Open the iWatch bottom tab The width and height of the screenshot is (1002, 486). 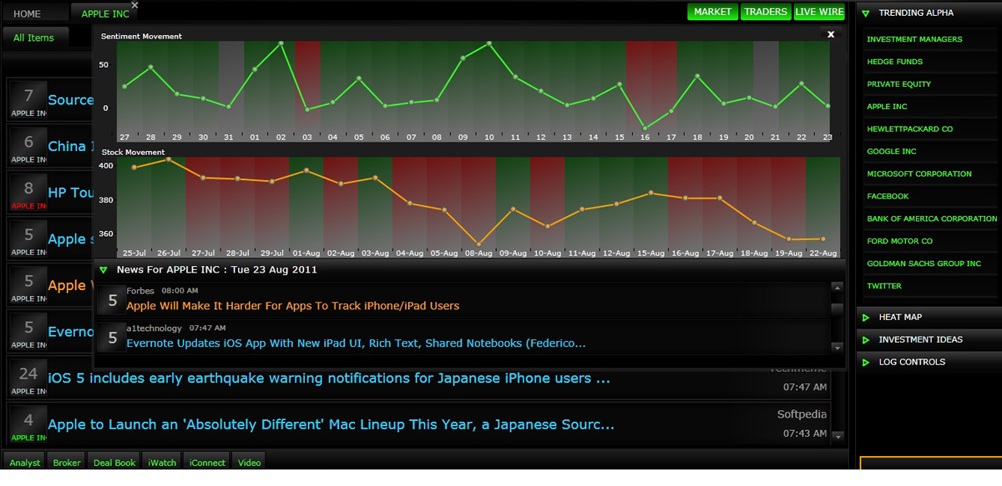coord(163,463)
